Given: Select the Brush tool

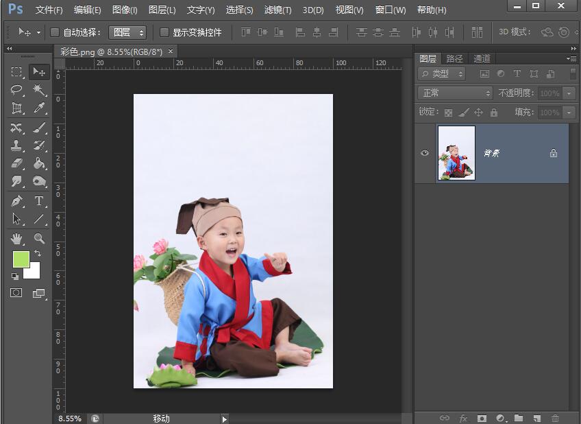Looking at the screenshot, I should click(39, 128).
